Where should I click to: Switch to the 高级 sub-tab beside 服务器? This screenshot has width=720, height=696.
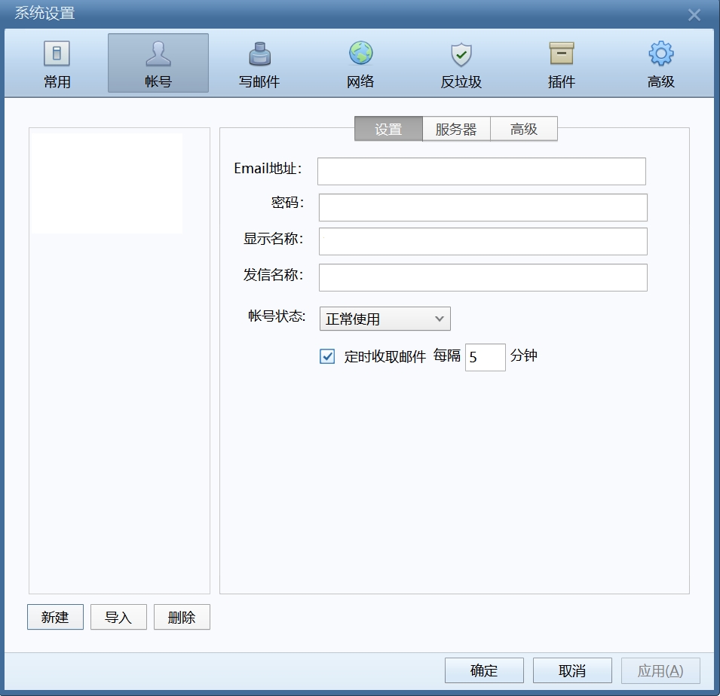click(524, 129)
